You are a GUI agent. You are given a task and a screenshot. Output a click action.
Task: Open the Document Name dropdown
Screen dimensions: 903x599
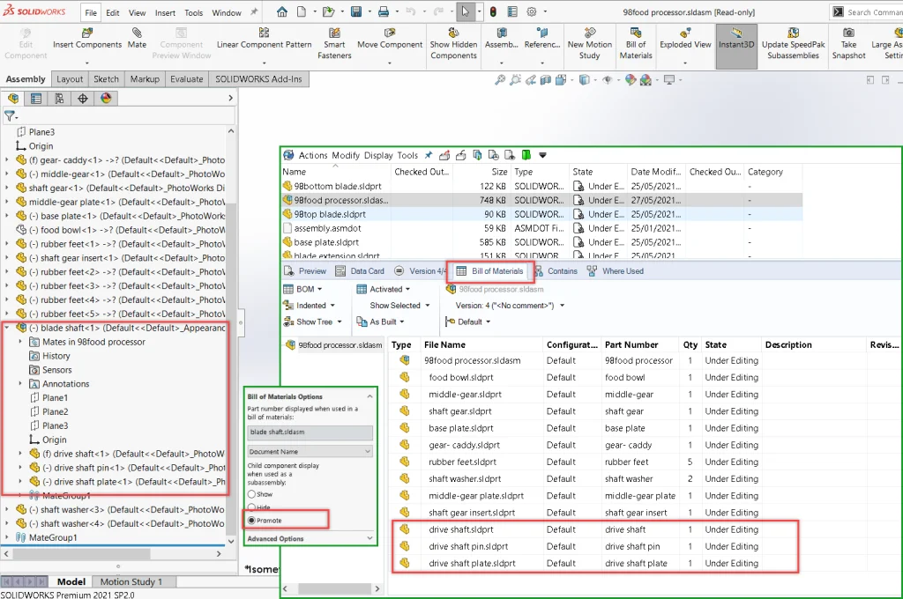pos(310,451)
